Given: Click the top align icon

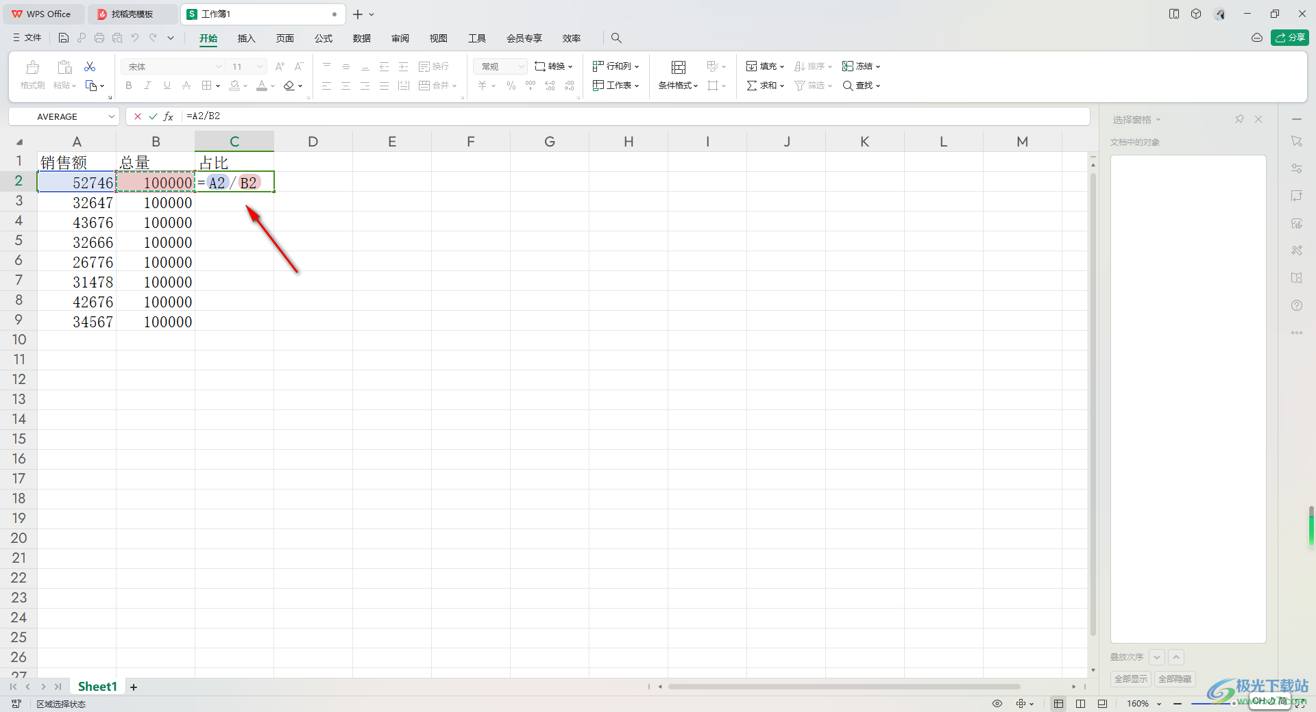Looking at the screenshot, I should [x=327, y=66].
